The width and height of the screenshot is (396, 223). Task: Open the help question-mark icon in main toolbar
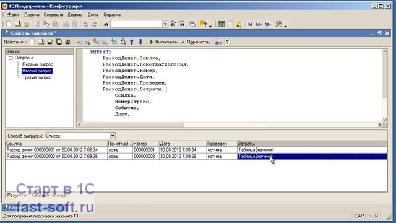tap(204, 24)
